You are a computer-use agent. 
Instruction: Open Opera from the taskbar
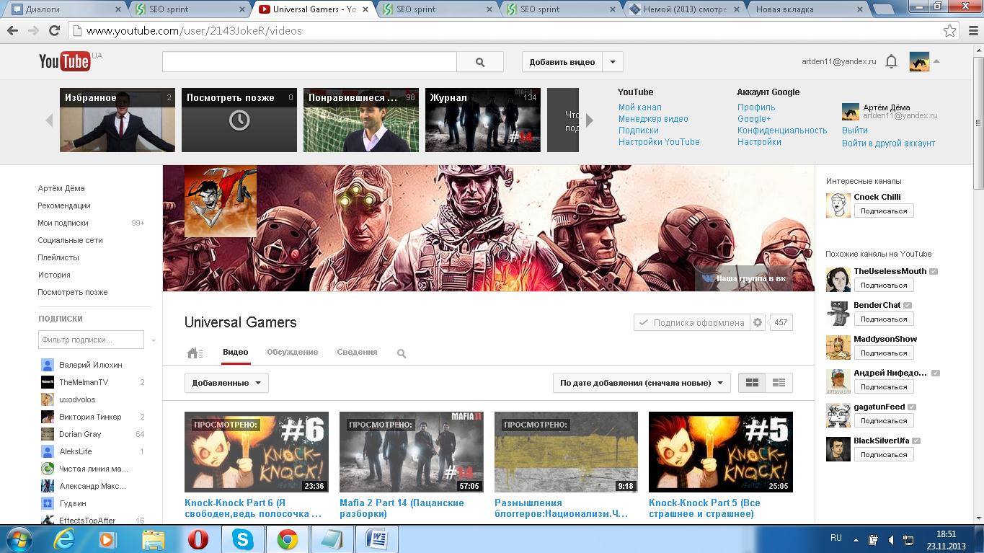tap(198, 539)
